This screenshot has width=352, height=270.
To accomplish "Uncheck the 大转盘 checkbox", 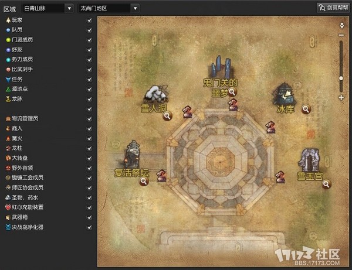I will click(89, 158).
